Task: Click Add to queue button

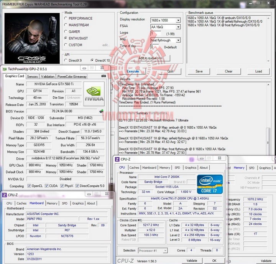Action: 150,58
